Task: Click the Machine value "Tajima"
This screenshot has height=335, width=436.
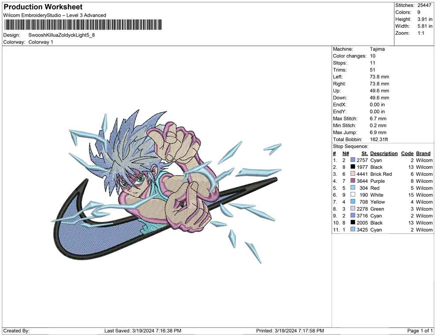Action: coord(377,49)
